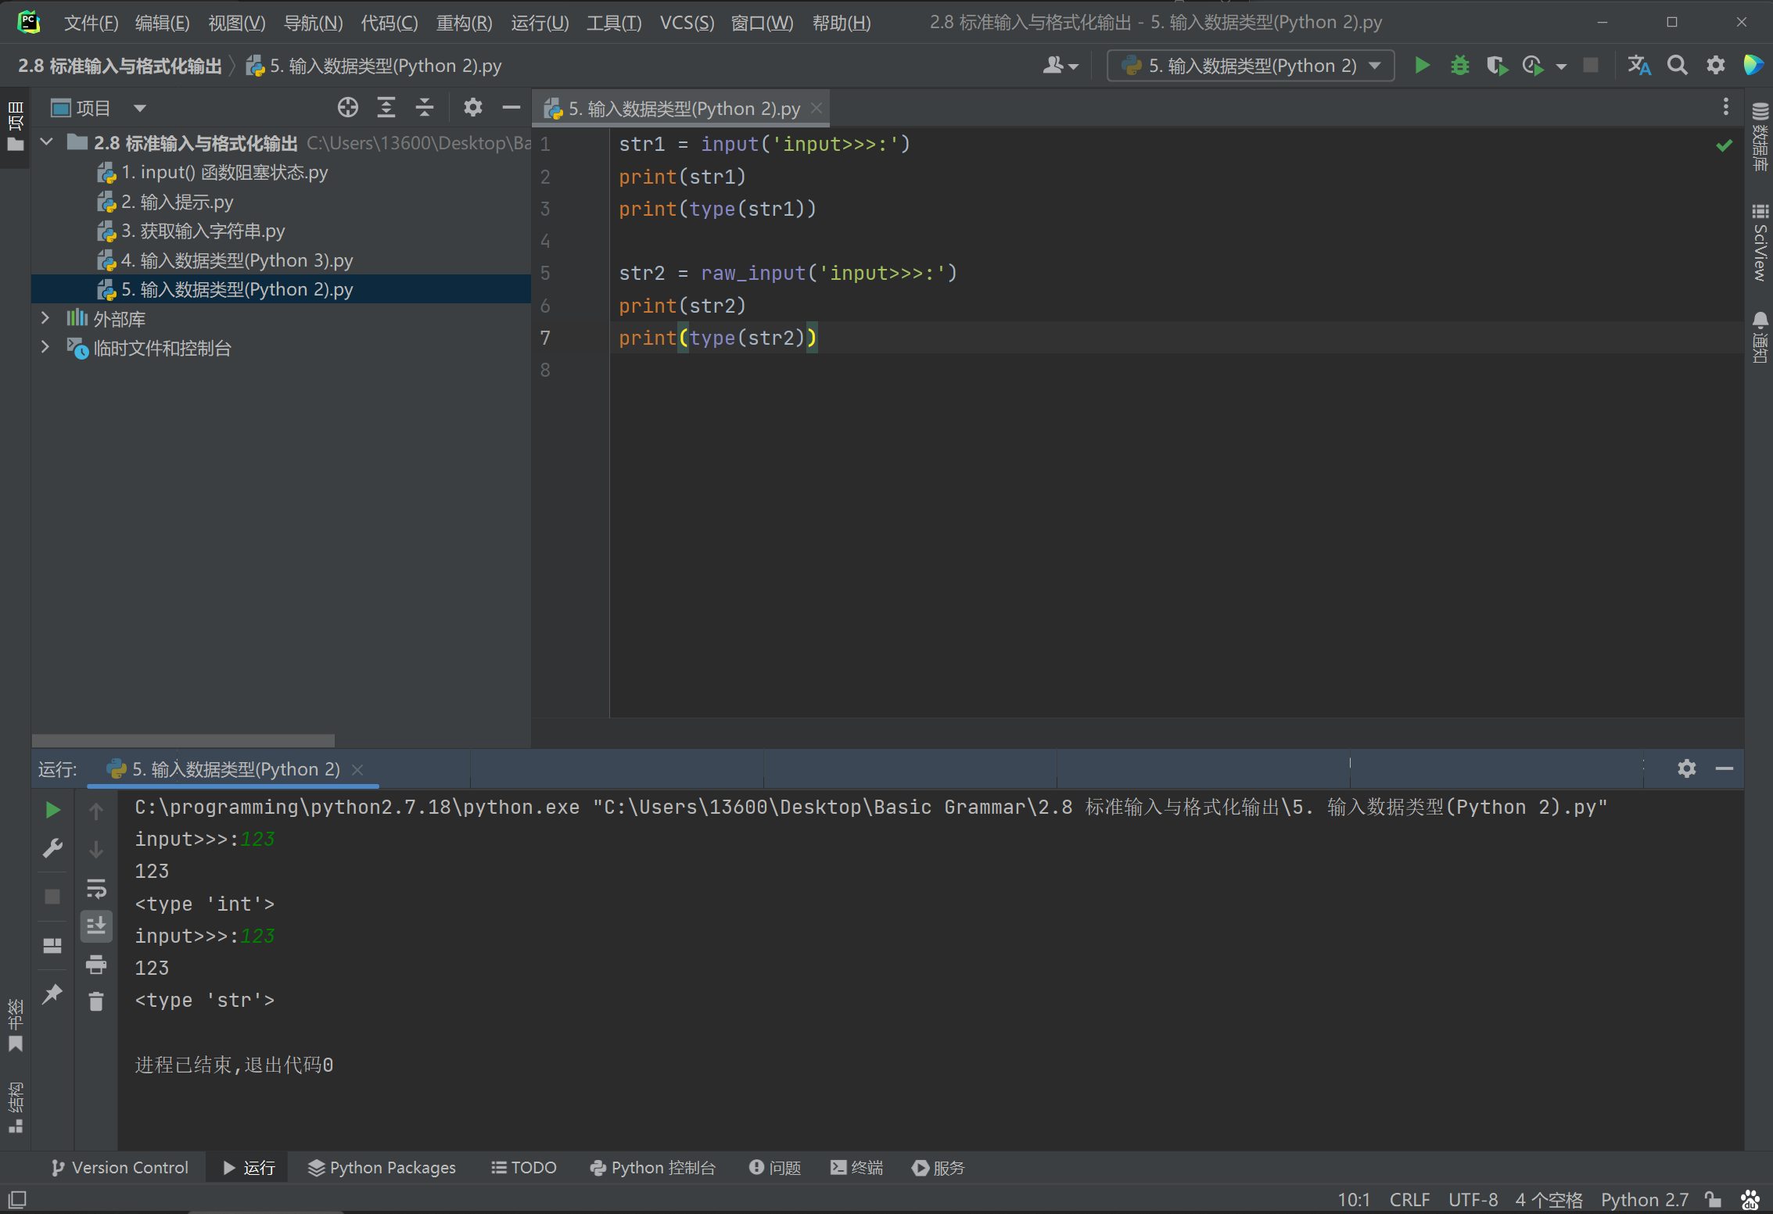The width and height of the screenshot is (1773, 1214).
Task: Click the 4 个空格 indent setting
Action: pos(1549,1199)
